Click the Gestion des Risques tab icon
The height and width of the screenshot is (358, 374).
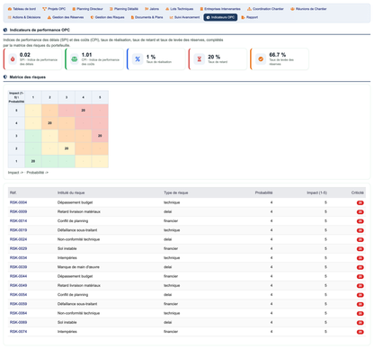tap(92, 17)
